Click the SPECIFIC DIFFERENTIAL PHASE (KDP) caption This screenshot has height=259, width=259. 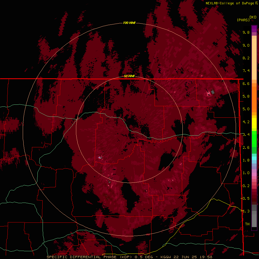tap(90, 257)
